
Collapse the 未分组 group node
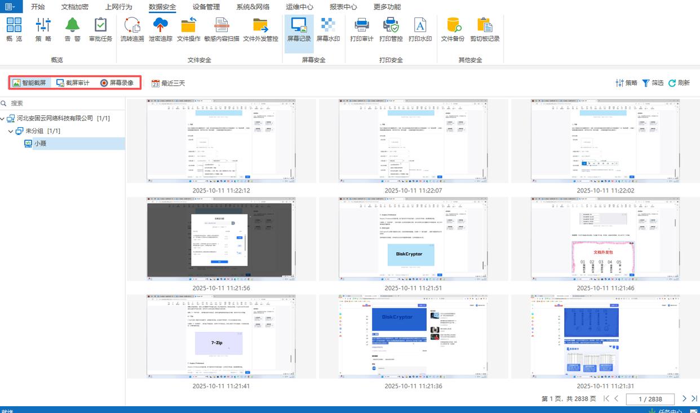[x=11, y=131]
